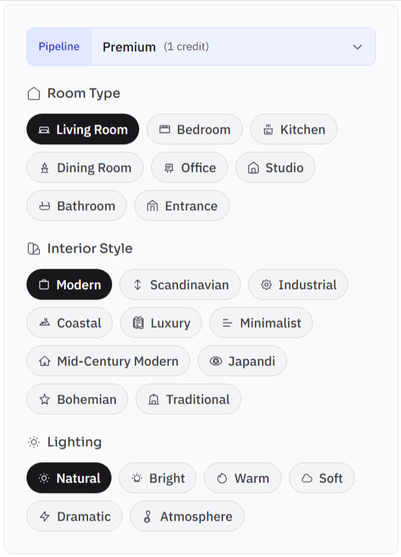The width and height of the screenshot is (401, 557).
Task: Click the sofa icon on the Living Room chip
Action: point(44,129)
